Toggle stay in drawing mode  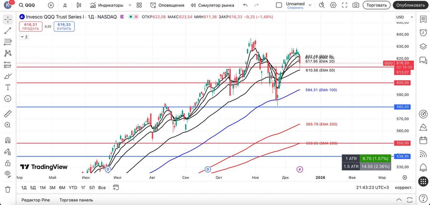tap(8, 152)
